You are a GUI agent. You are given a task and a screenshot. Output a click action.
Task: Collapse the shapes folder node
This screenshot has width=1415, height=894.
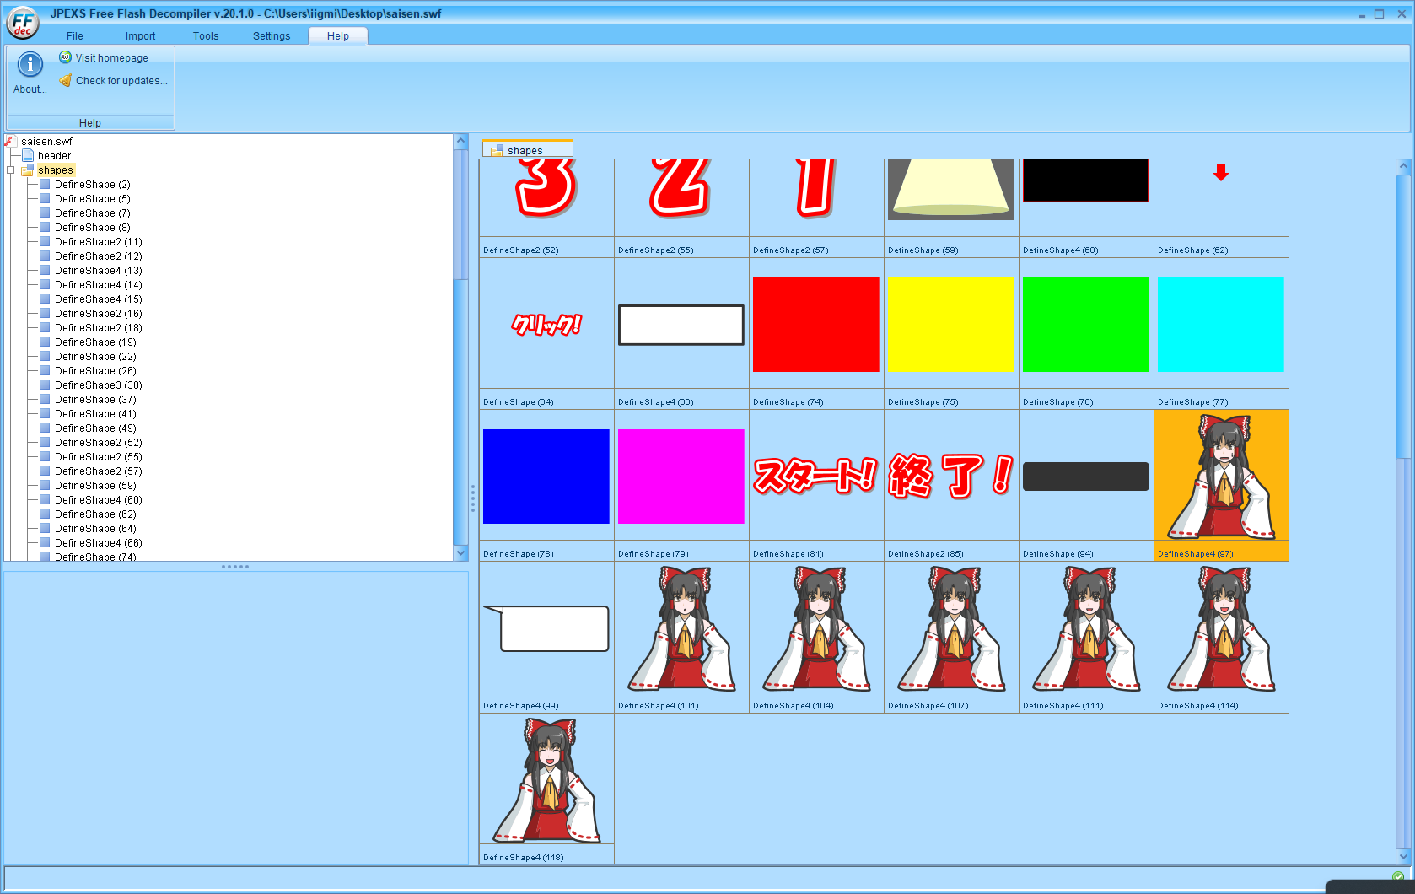[11, 170]
